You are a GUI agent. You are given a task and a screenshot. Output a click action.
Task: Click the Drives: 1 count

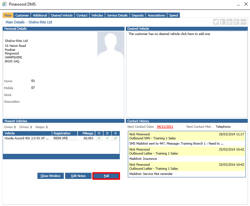point(25,127)
